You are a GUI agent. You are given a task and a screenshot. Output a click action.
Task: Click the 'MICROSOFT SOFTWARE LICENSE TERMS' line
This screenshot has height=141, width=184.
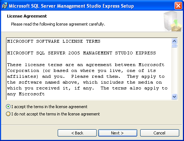(x=54, y=41)
